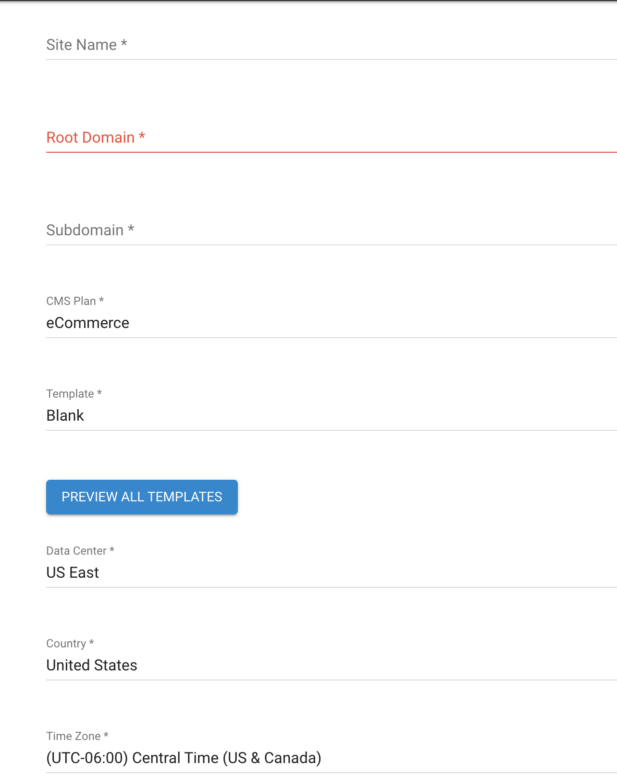617x777 pixels.
Task: Focus the Site Name text field
Action: click(332, 45)
